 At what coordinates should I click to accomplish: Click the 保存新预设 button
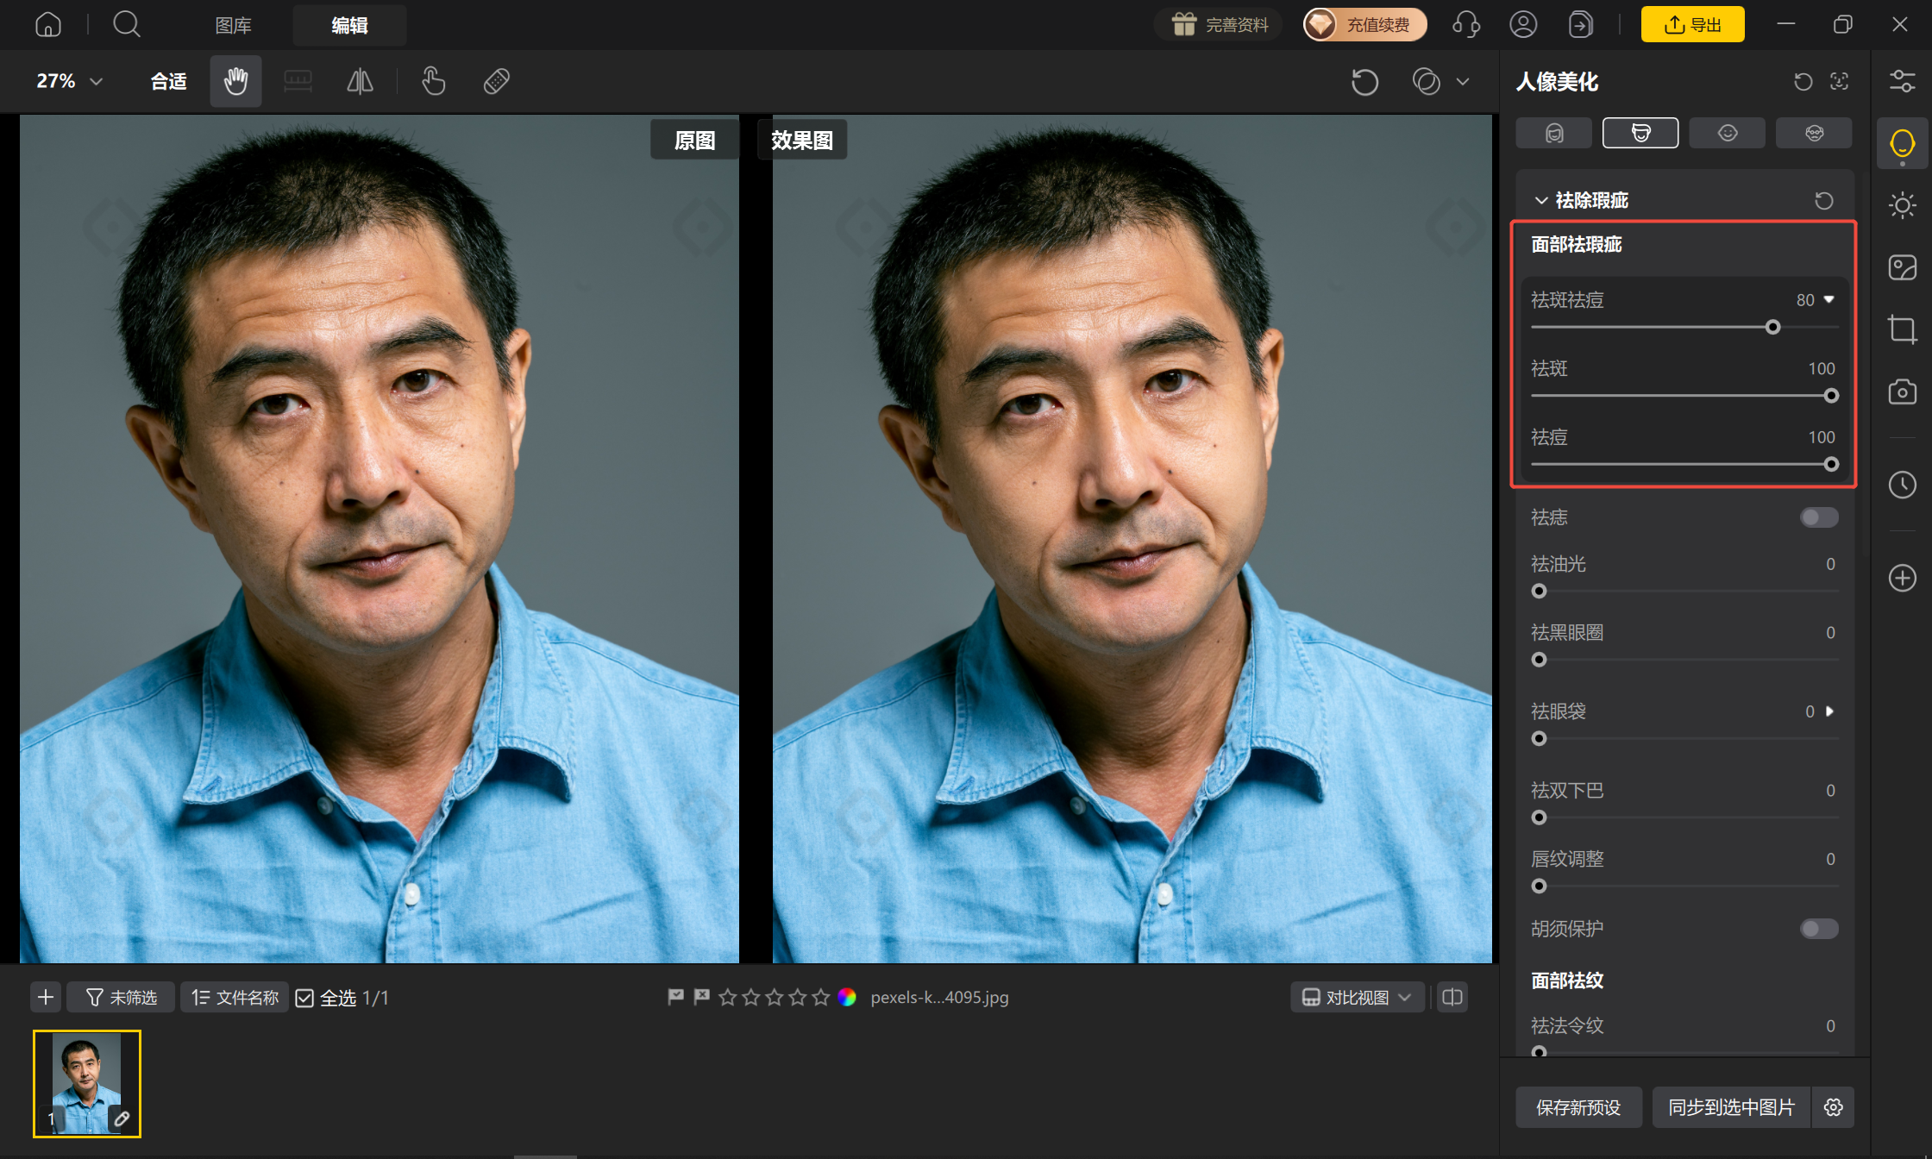[1578, 1107]
